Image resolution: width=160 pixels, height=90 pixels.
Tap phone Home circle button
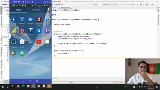(x=30, y=81)
